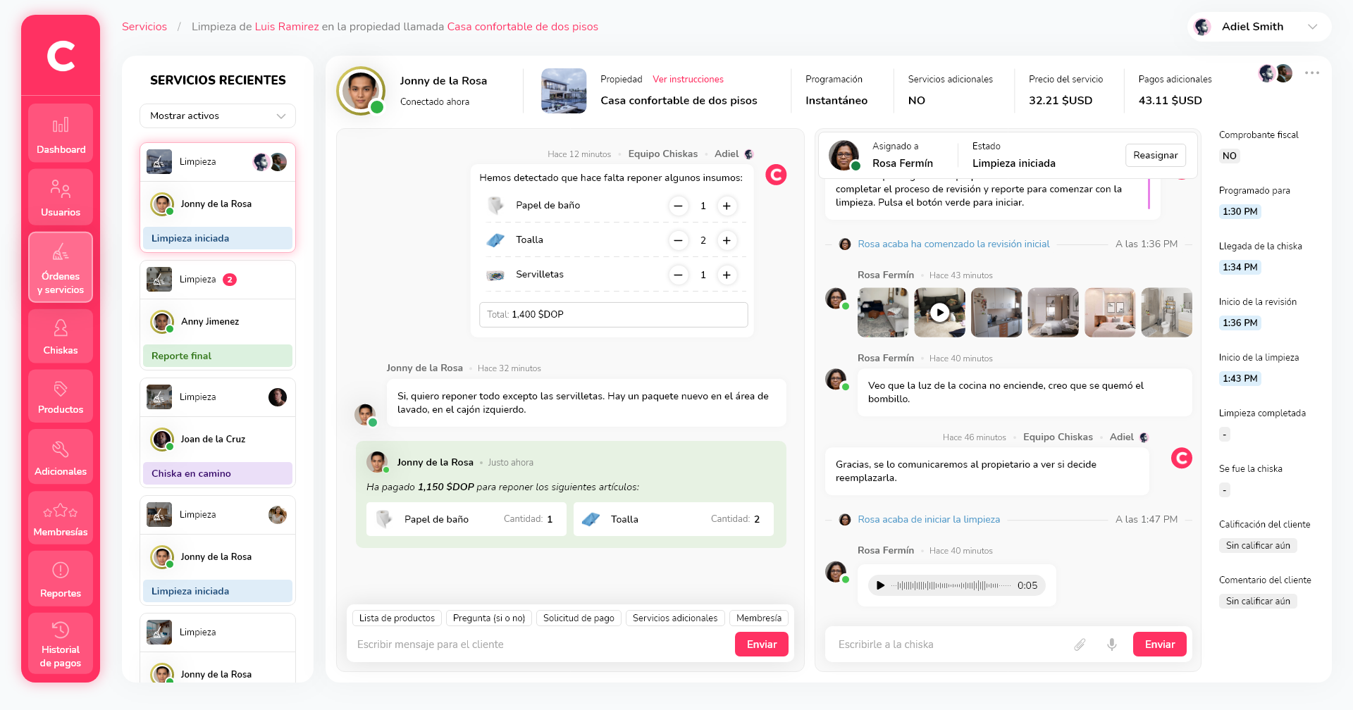The width and height of the screenshot is (1353, 710).
Task: Click the Llegada de la chiska 1:34 PM value
Action: (x=1240, y=268)
